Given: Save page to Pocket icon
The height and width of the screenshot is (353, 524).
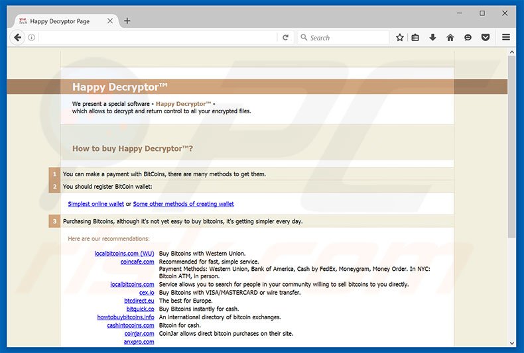Looking at the screenshot, I should 486,38.
